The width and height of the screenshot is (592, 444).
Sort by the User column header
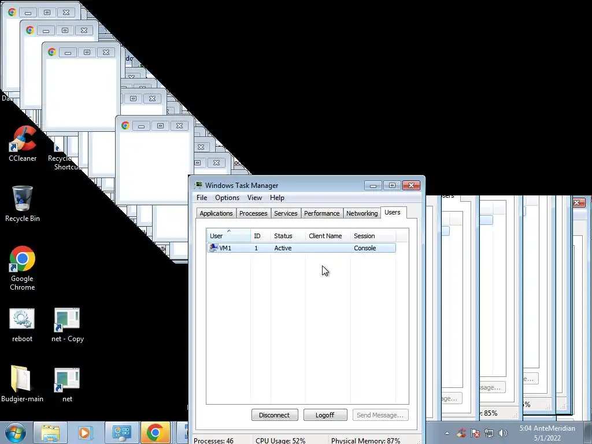(x=228, y=236)
